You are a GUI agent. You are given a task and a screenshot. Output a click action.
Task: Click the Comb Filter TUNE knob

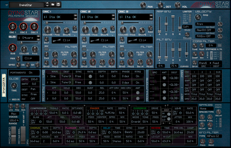195,45
